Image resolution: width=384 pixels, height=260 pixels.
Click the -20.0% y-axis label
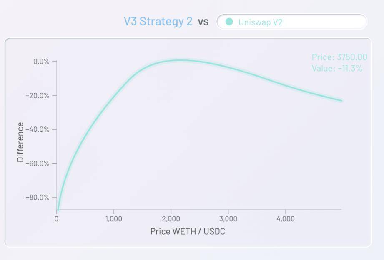point(38,96)
